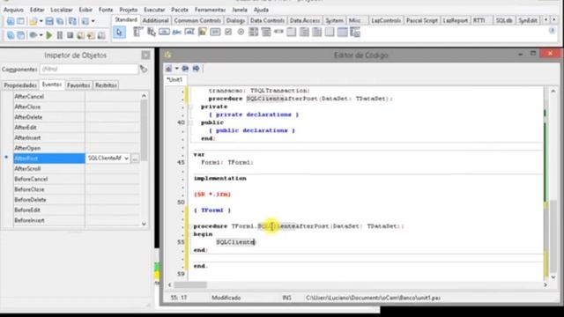Open the Arquivo menu
This screenshot has width=564, height=317.
(13, 10)
